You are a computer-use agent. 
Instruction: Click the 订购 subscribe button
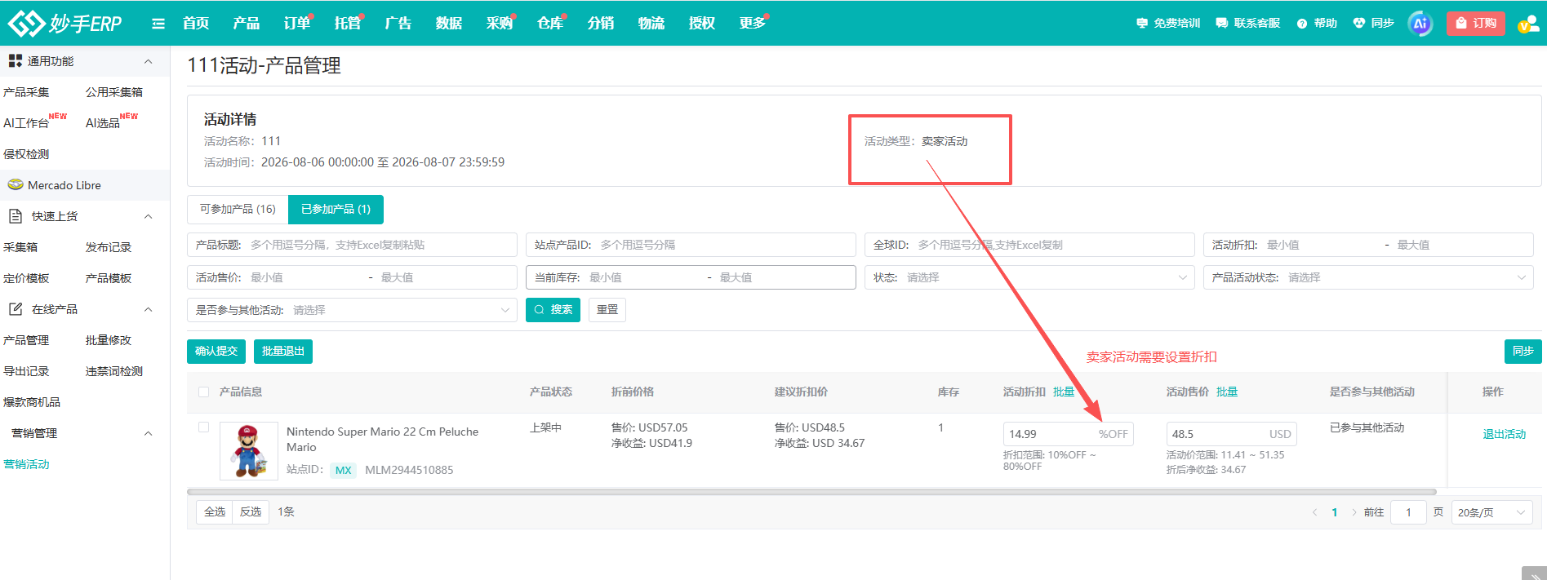(x=1476, y=23)
